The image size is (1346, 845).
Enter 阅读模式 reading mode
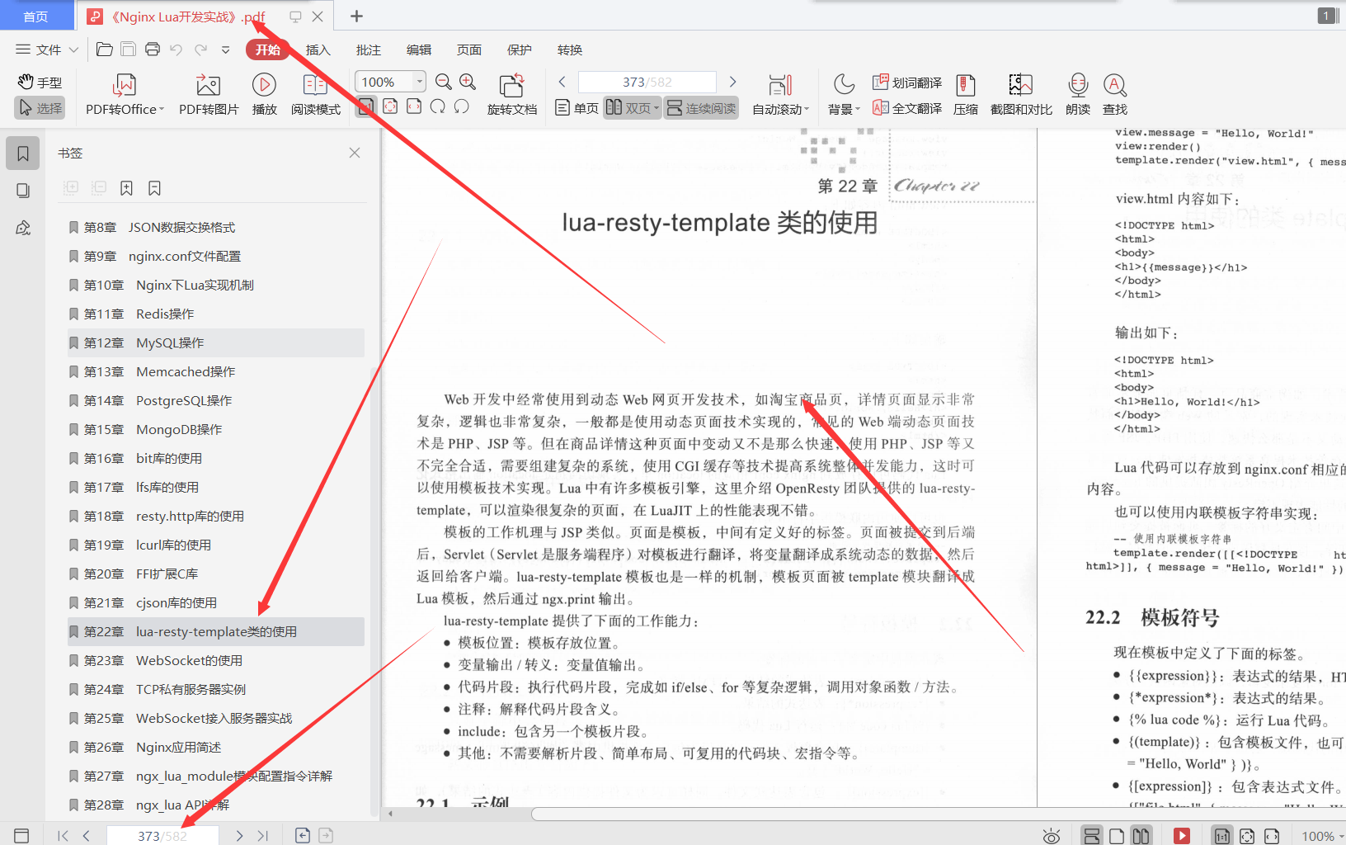pos(314,93)
